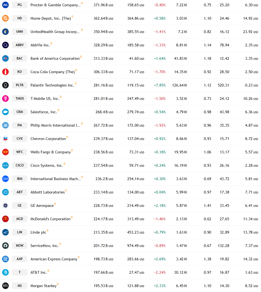Click the McDonald's golden arches logo
261x292 pixels.
[5, 219]
